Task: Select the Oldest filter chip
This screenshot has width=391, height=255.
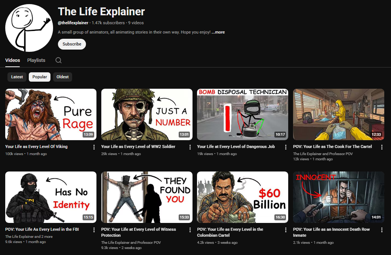Action: point(62,77)
